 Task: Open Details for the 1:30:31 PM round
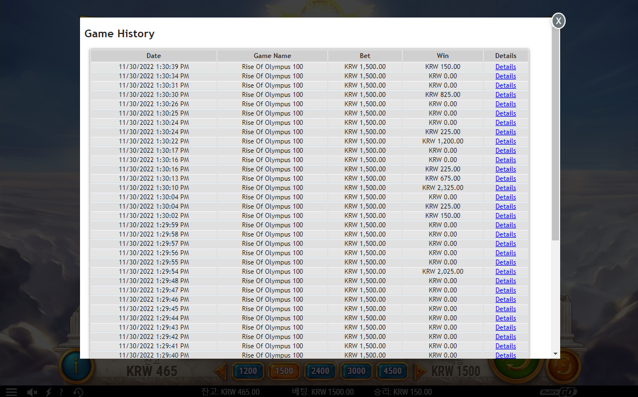(x=506, y=85)
